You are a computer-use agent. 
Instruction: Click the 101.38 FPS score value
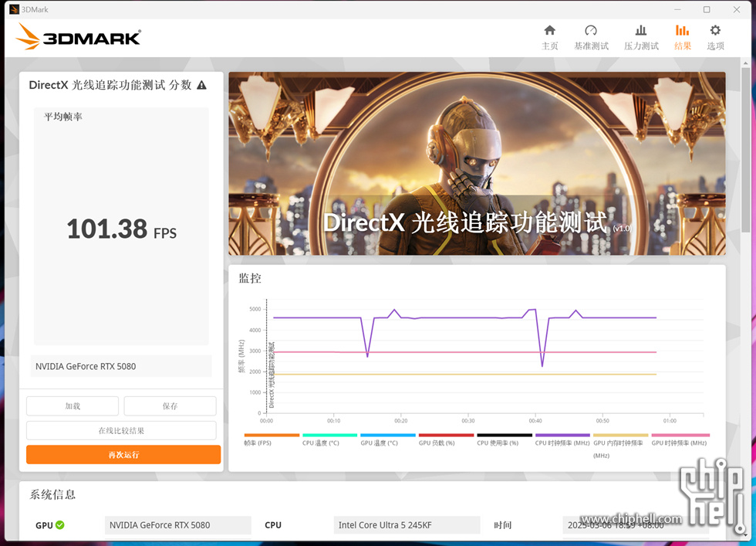click(122, 229)
